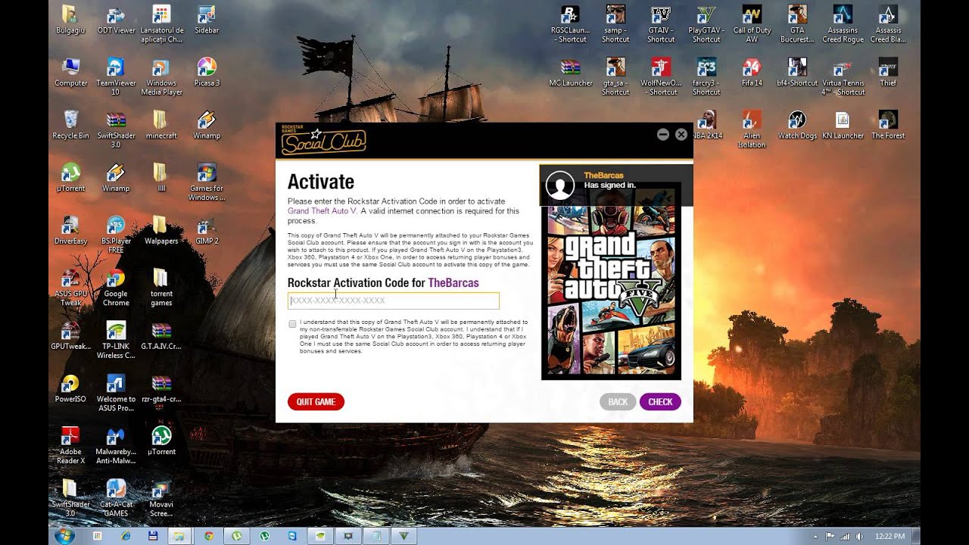
Task: Click the CHECK button
Action: tap(660, 402)
